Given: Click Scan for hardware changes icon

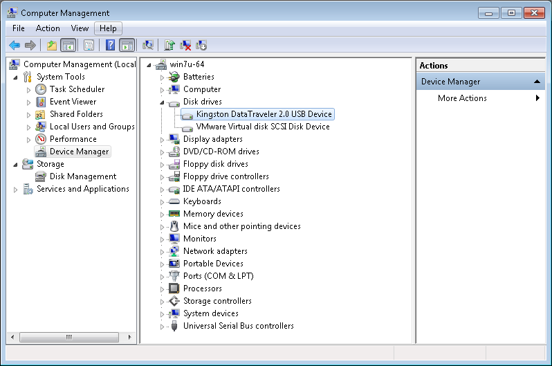Looking at the screenshot, I should pyautogui.click(x=147, y=45).
